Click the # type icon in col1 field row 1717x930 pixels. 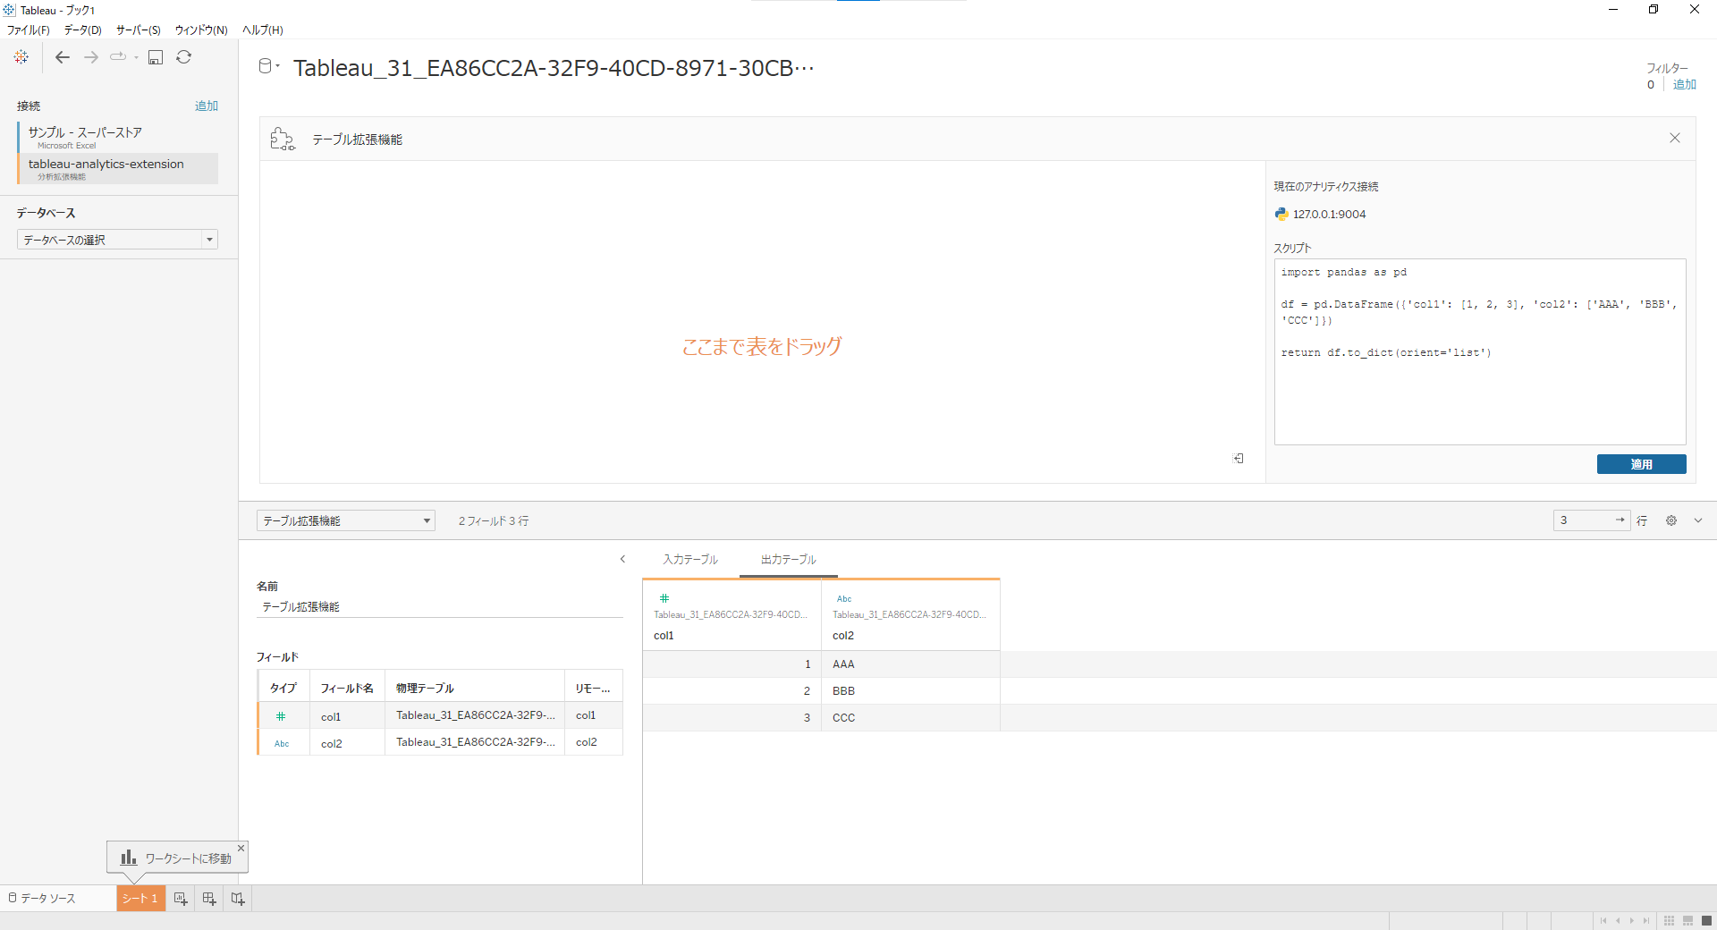(x=281, y=716)
